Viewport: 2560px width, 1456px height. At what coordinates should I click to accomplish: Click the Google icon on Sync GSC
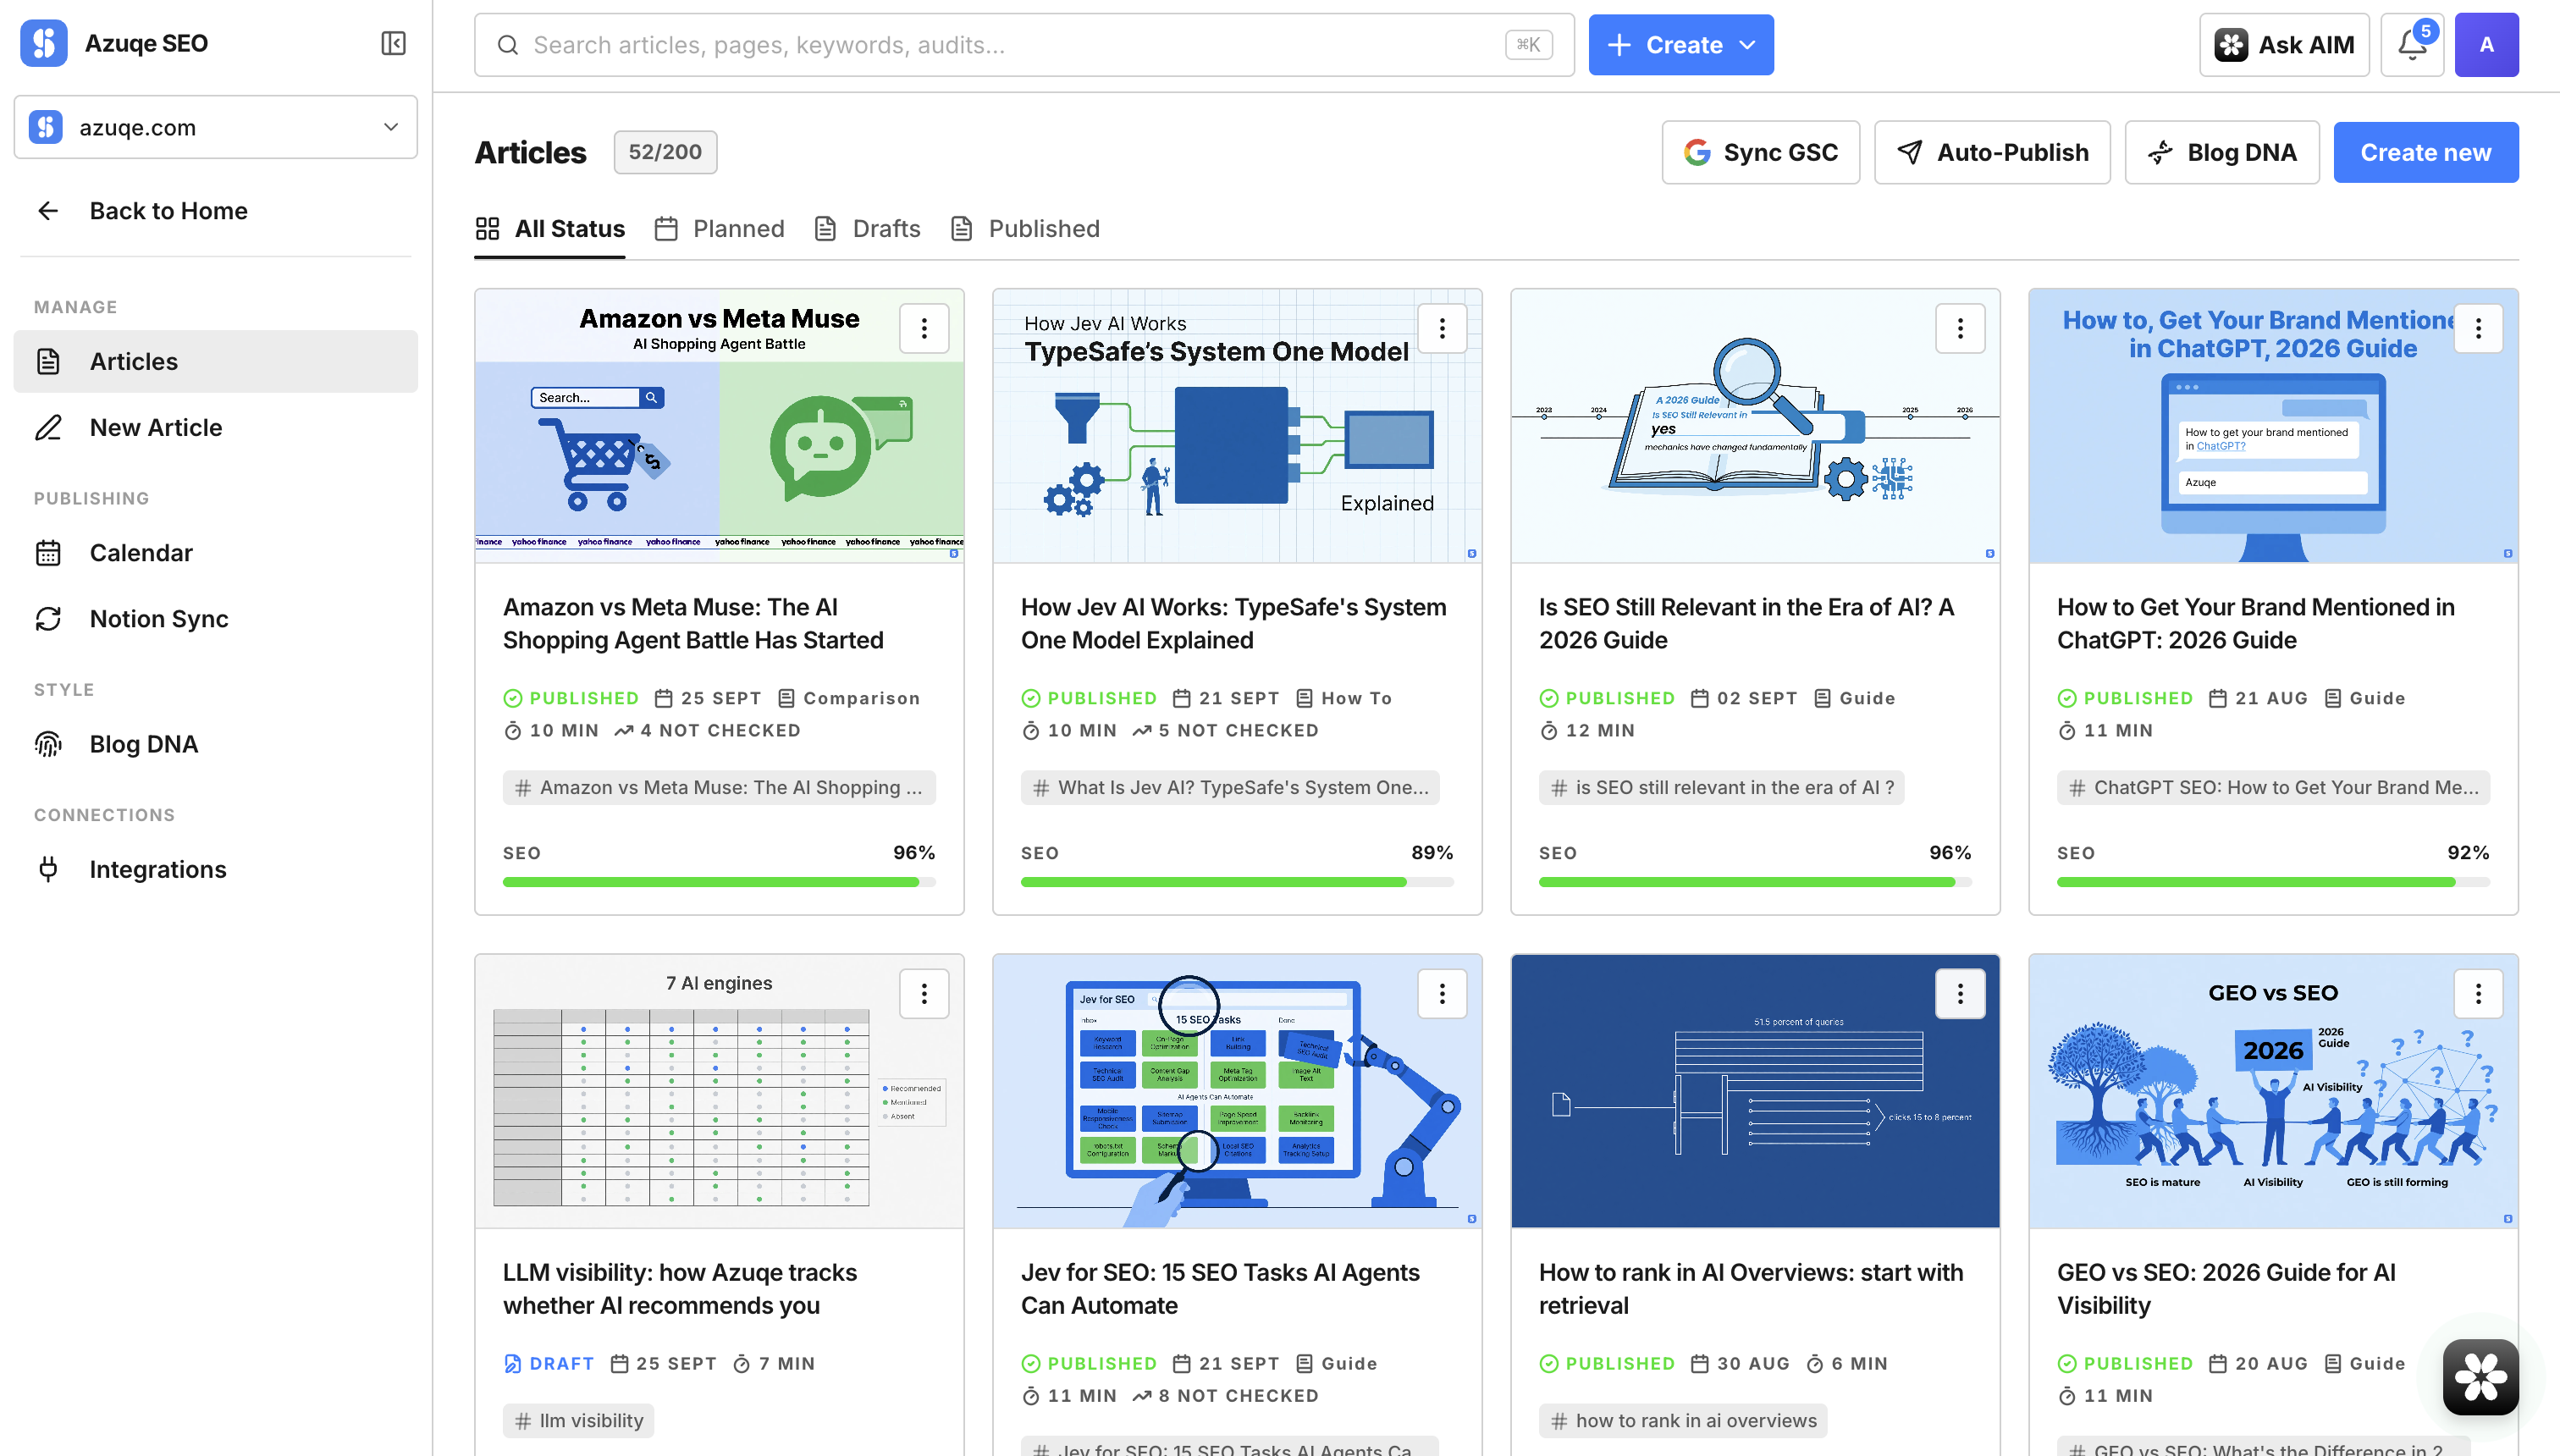(x=1697, y=152)
